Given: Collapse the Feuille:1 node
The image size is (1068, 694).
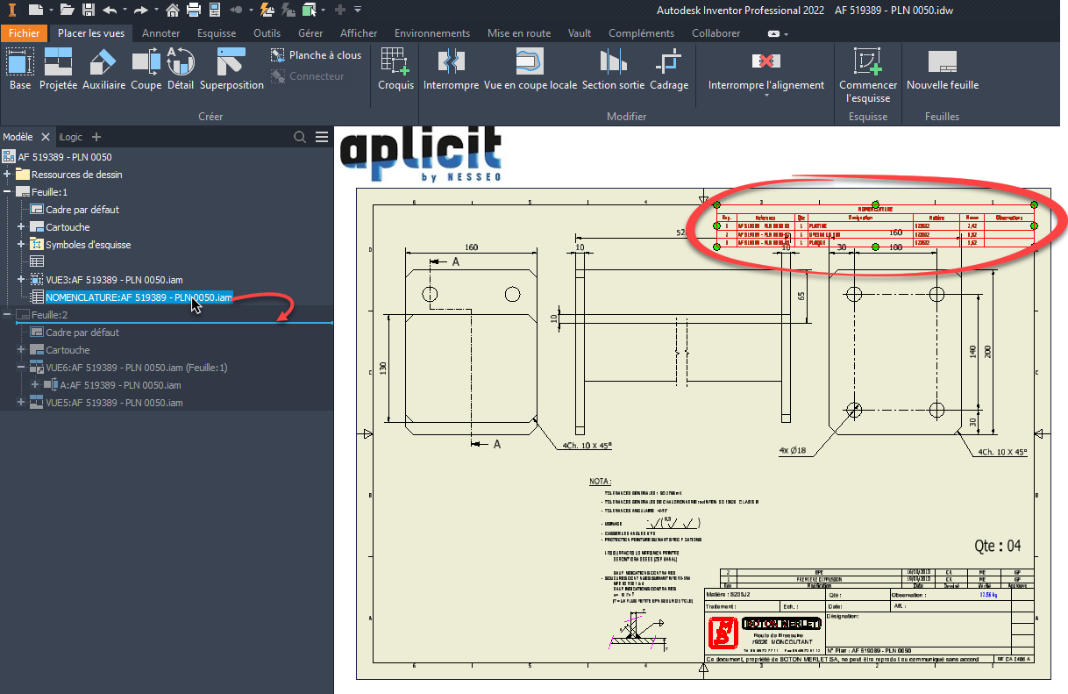Looking at the screenshot, I should (x=7, y=192).
